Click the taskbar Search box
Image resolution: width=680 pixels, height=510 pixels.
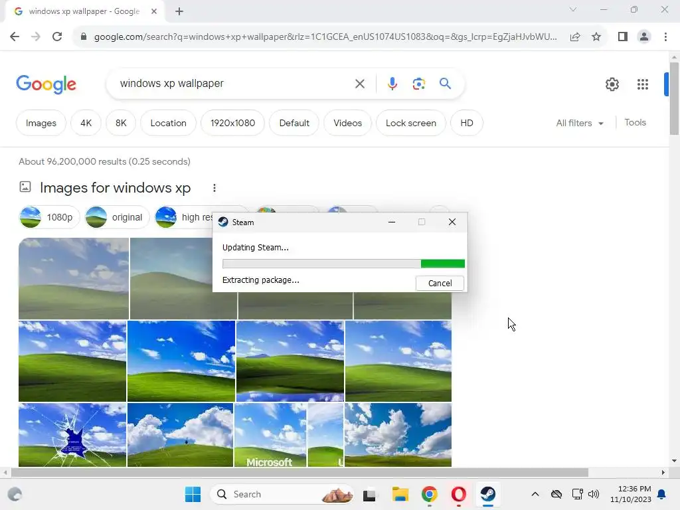tap(282, 494)
